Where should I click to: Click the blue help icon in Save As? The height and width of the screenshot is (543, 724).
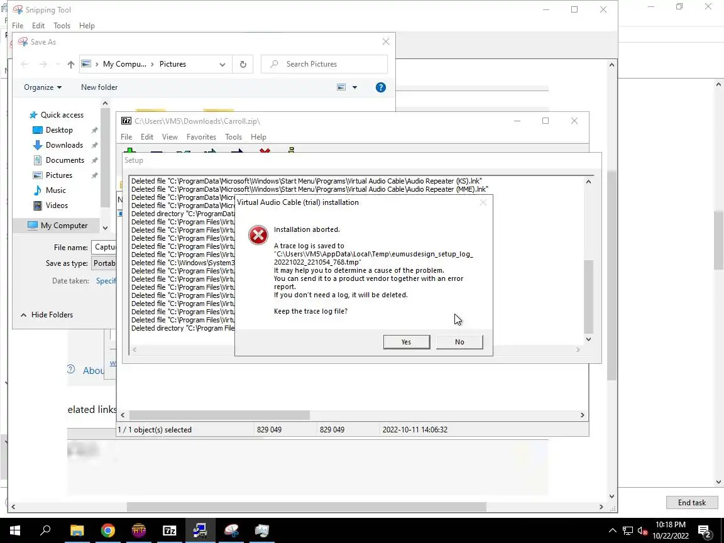380,87
